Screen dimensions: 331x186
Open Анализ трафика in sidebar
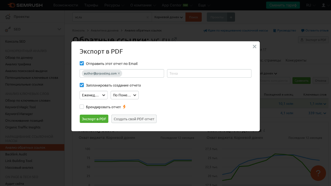click(18, 64)
